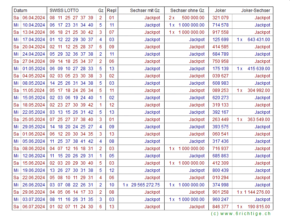Click the SWISS LOTTO column header

pos(64,11)
